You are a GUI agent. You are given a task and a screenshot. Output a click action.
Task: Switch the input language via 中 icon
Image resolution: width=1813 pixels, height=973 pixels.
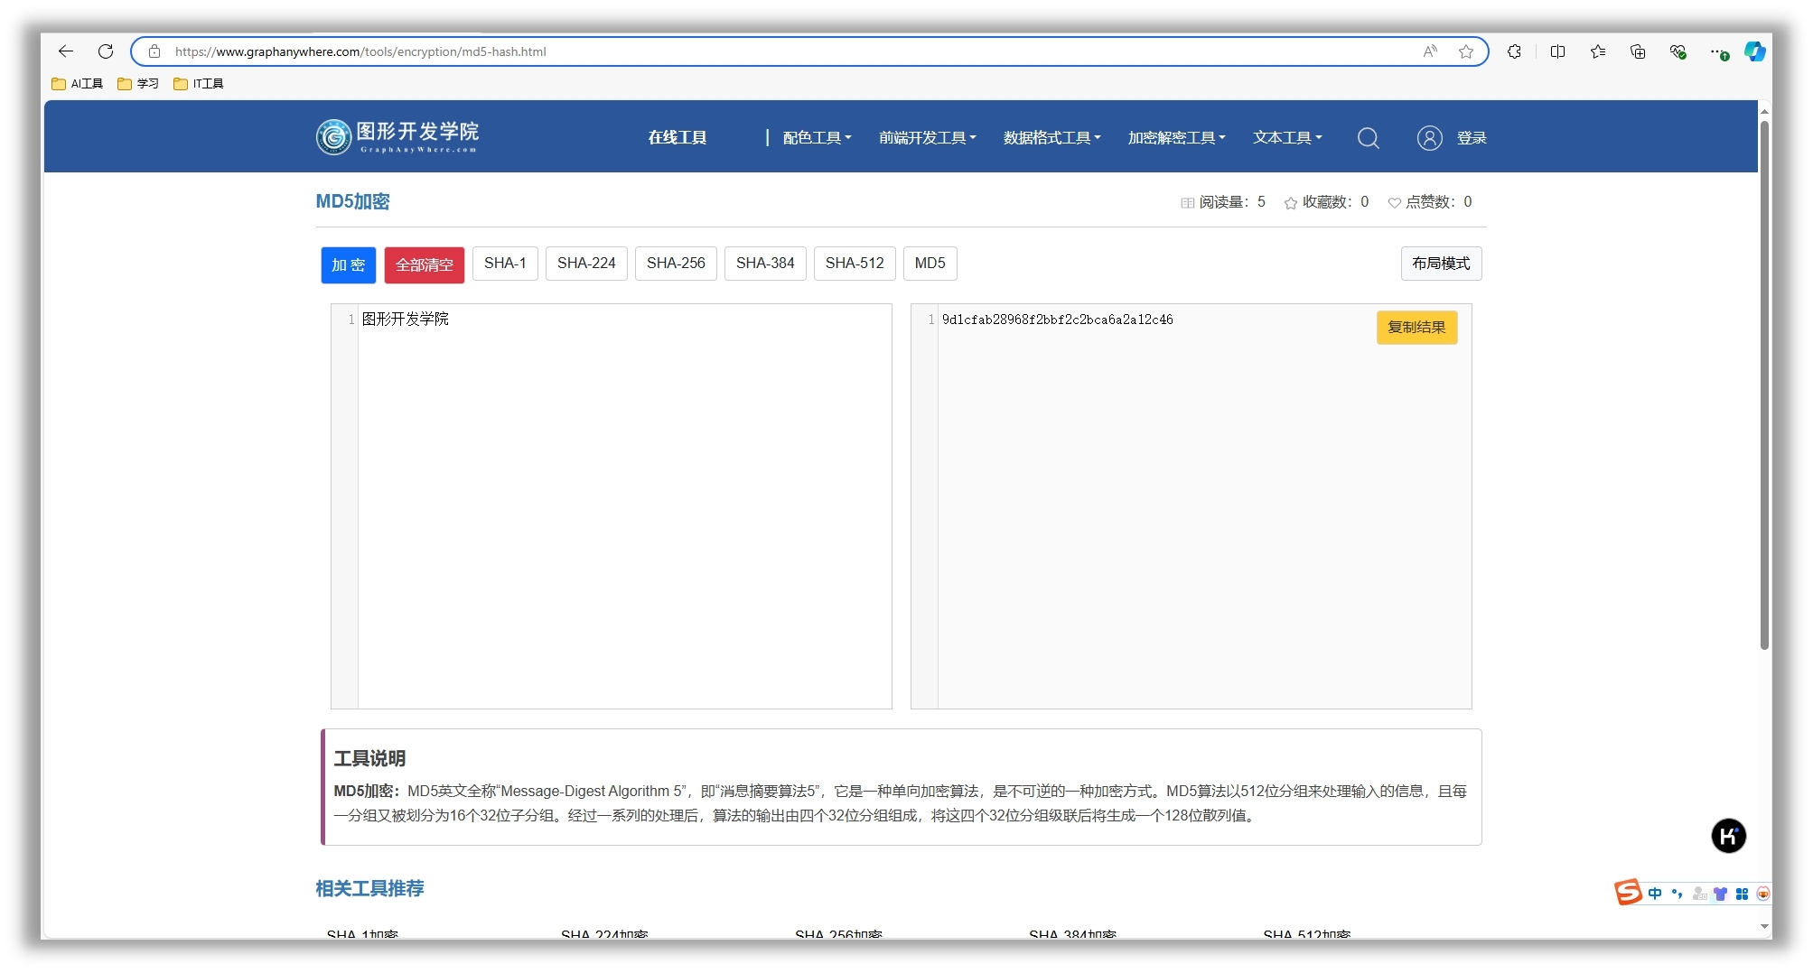1655,894
